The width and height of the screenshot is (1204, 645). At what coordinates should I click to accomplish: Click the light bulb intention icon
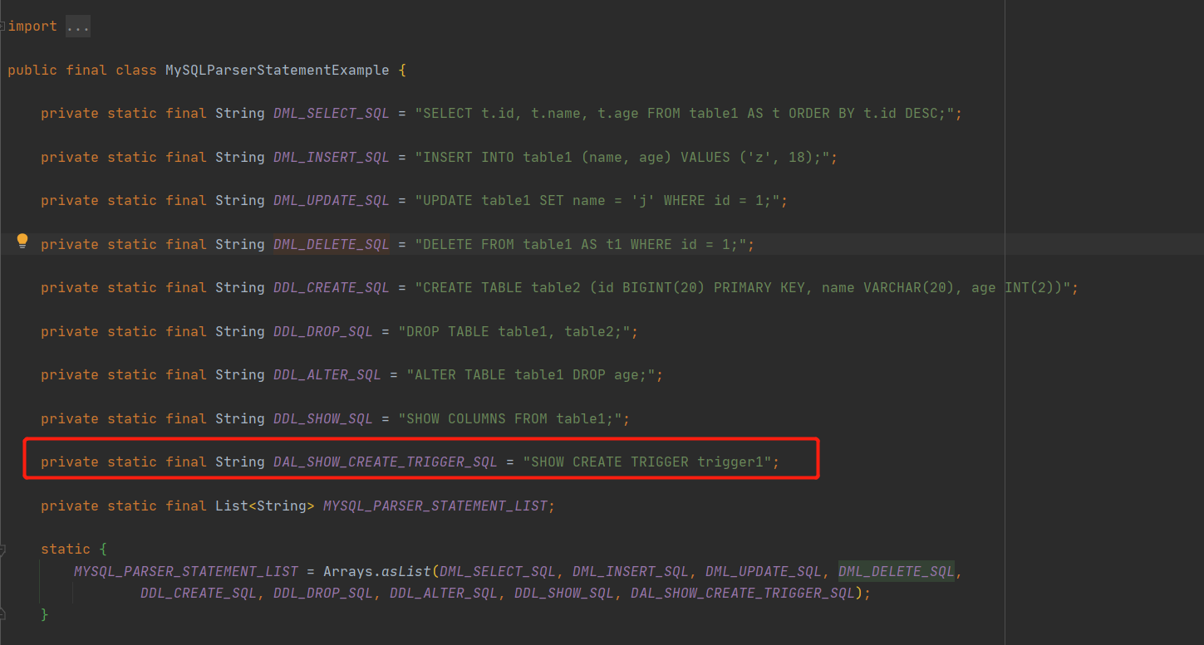click(x=22, y=242)
